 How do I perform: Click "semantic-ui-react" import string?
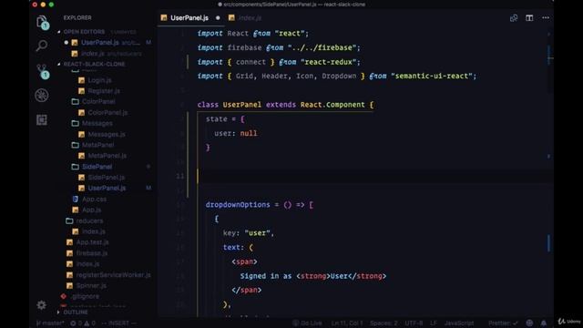pos(431,77)
